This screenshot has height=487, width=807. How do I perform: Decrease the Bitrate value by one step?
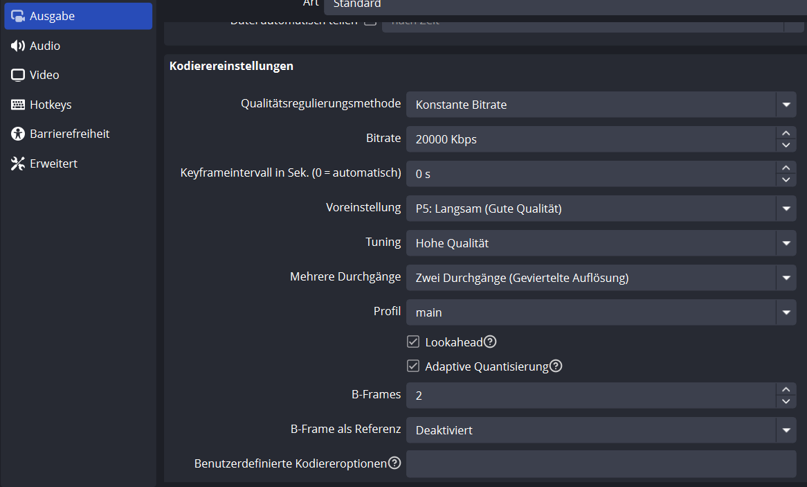pyautogui.click(x=786, y=145)
